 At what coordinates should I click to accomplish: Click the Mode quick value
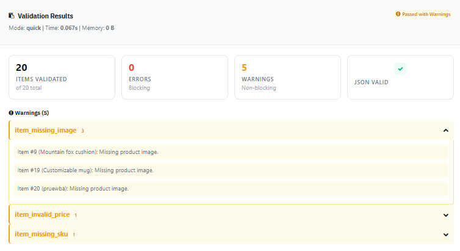pos(34,28)
